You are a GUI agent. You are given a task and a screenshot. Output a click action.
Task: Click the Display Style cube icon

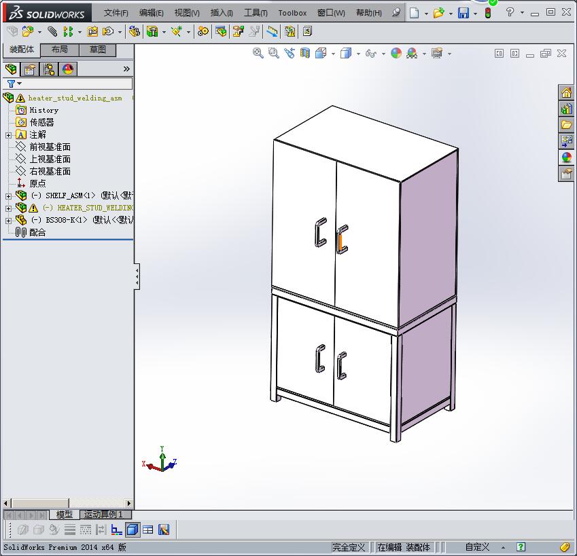(x=345, y=53)
